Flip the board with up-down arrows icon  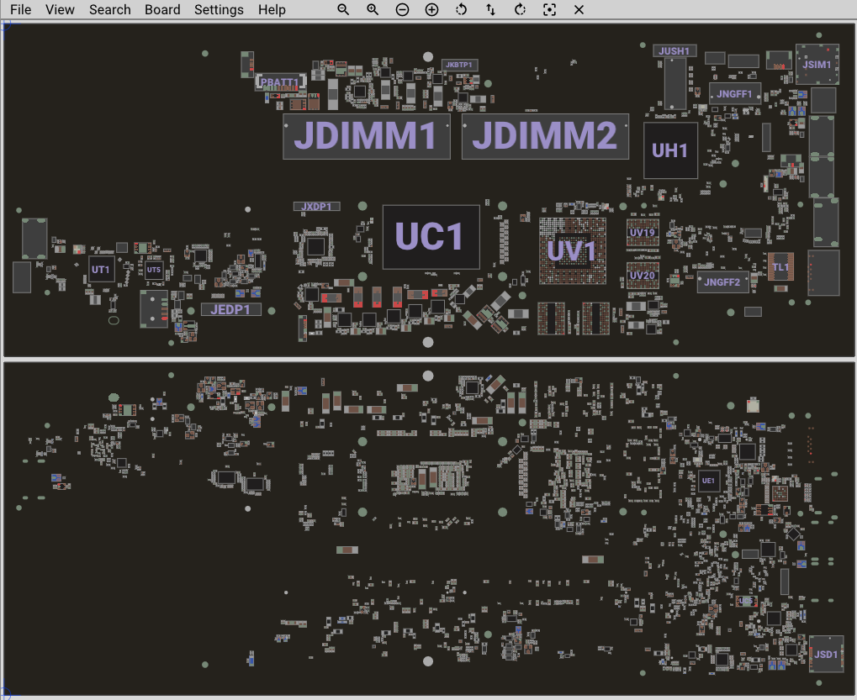490,10
